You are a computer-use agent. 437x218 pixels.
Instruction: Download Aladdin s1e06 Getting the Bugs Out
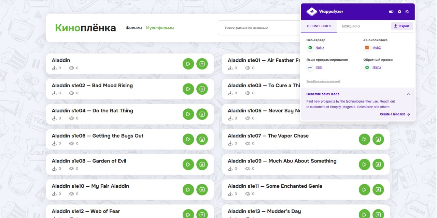202,139
